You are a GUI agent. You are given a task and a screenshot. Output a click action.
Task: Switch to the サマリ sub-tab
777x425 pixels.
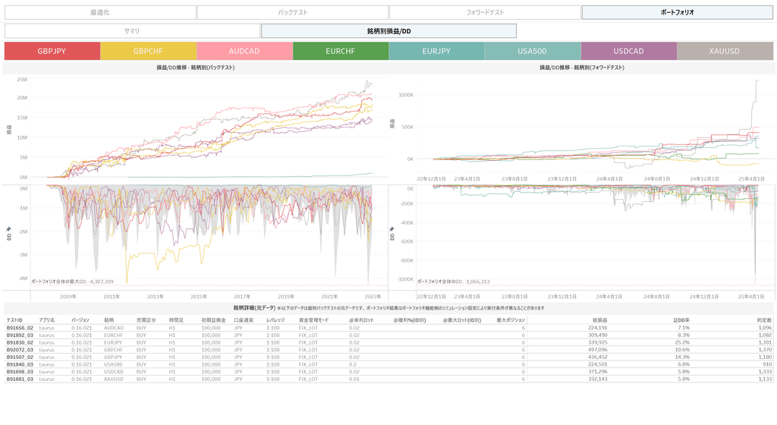pos(132,31)
